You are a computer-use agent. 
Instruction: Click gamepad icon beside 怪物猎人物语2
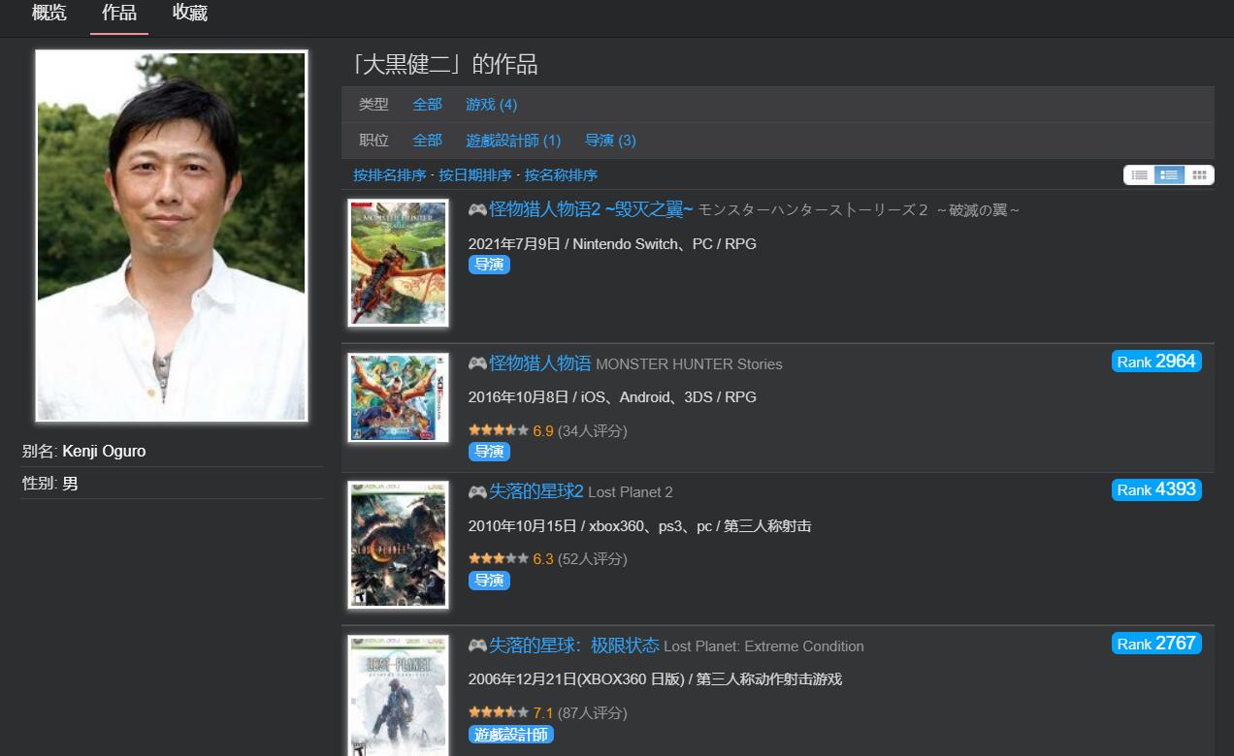pyautogui.click(x=477, y=209)
